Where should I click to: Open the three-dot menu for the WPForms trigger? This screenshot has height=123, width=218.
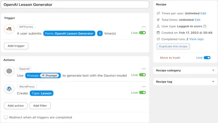click(x=144, y=27)
